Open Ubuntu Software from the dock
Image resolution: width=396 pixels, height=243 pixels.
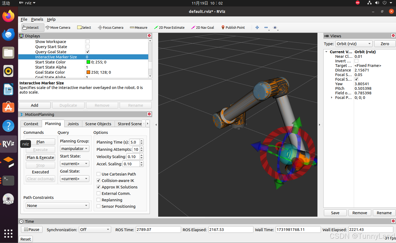point(8,108)
